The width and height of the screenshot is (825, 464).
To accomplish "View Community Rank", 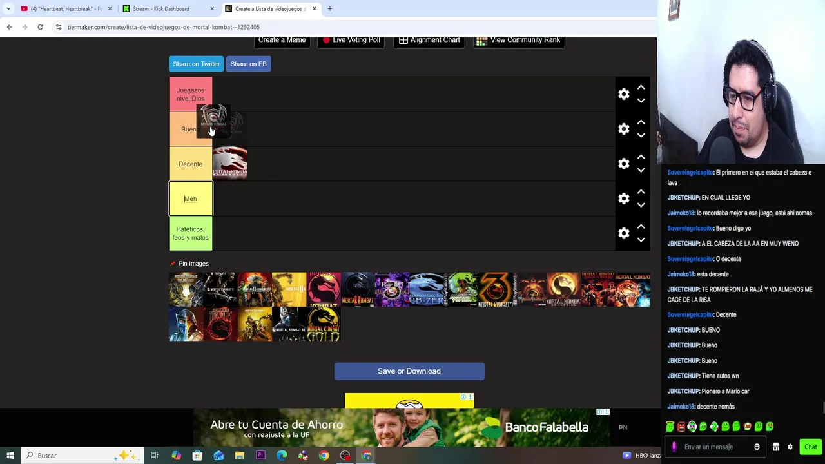I will click(519, 41).
